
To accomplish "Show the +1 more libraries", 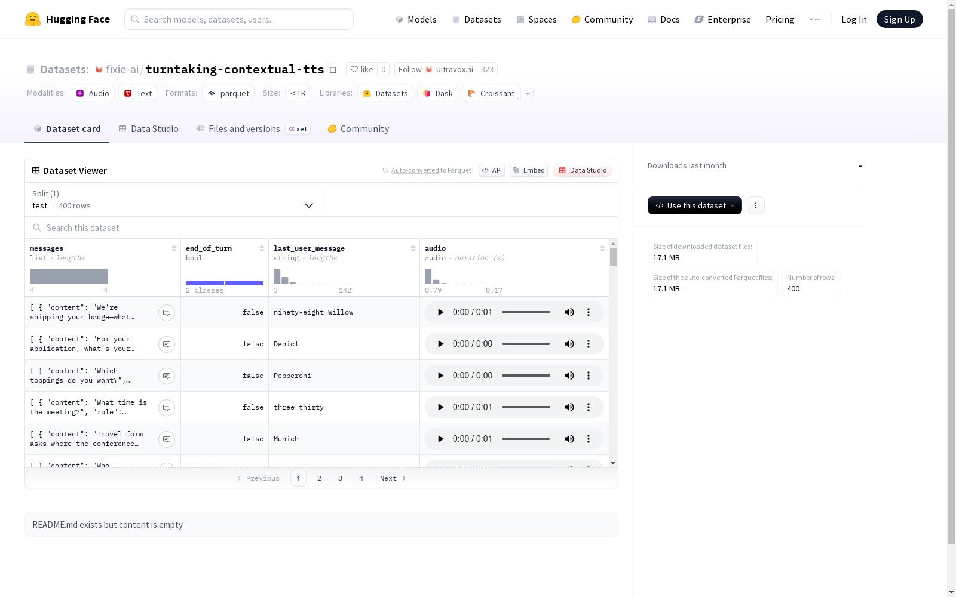I will [x=531, y=94].
